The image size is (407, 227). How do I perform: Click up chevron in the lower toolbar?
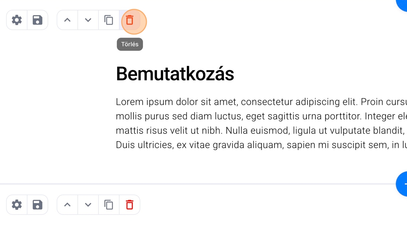67,205
